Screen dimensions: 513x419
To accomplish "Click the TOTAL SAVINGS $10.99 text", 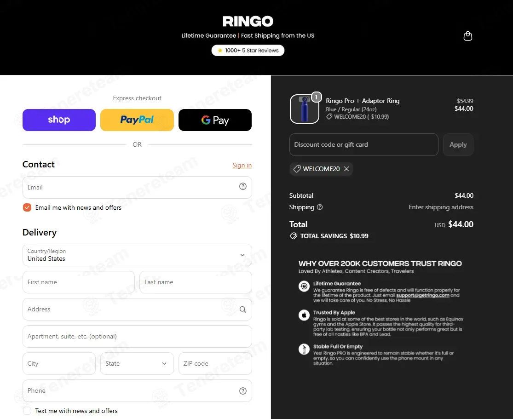I will pyautogui.click(x=334, y=236).
